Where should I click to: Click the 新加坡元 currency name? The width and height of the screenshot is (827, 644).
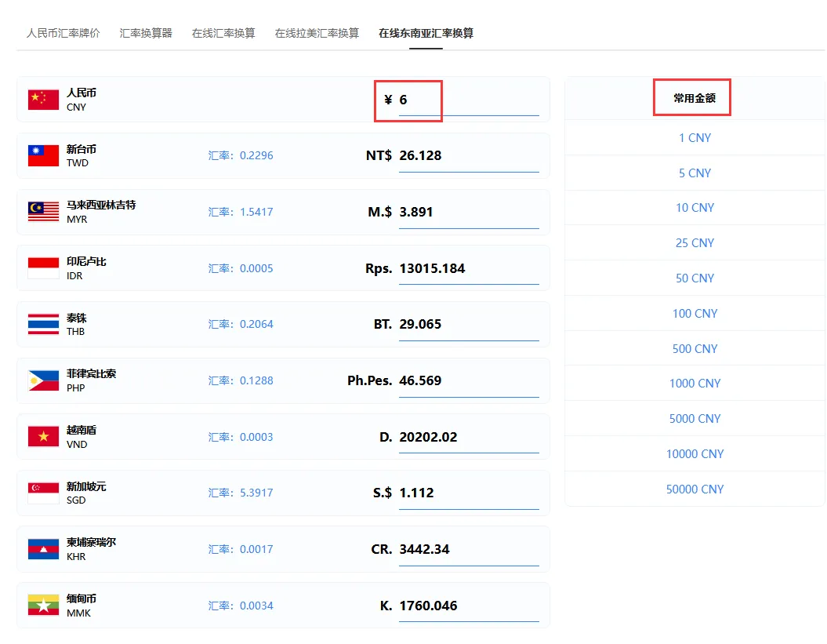86,486
